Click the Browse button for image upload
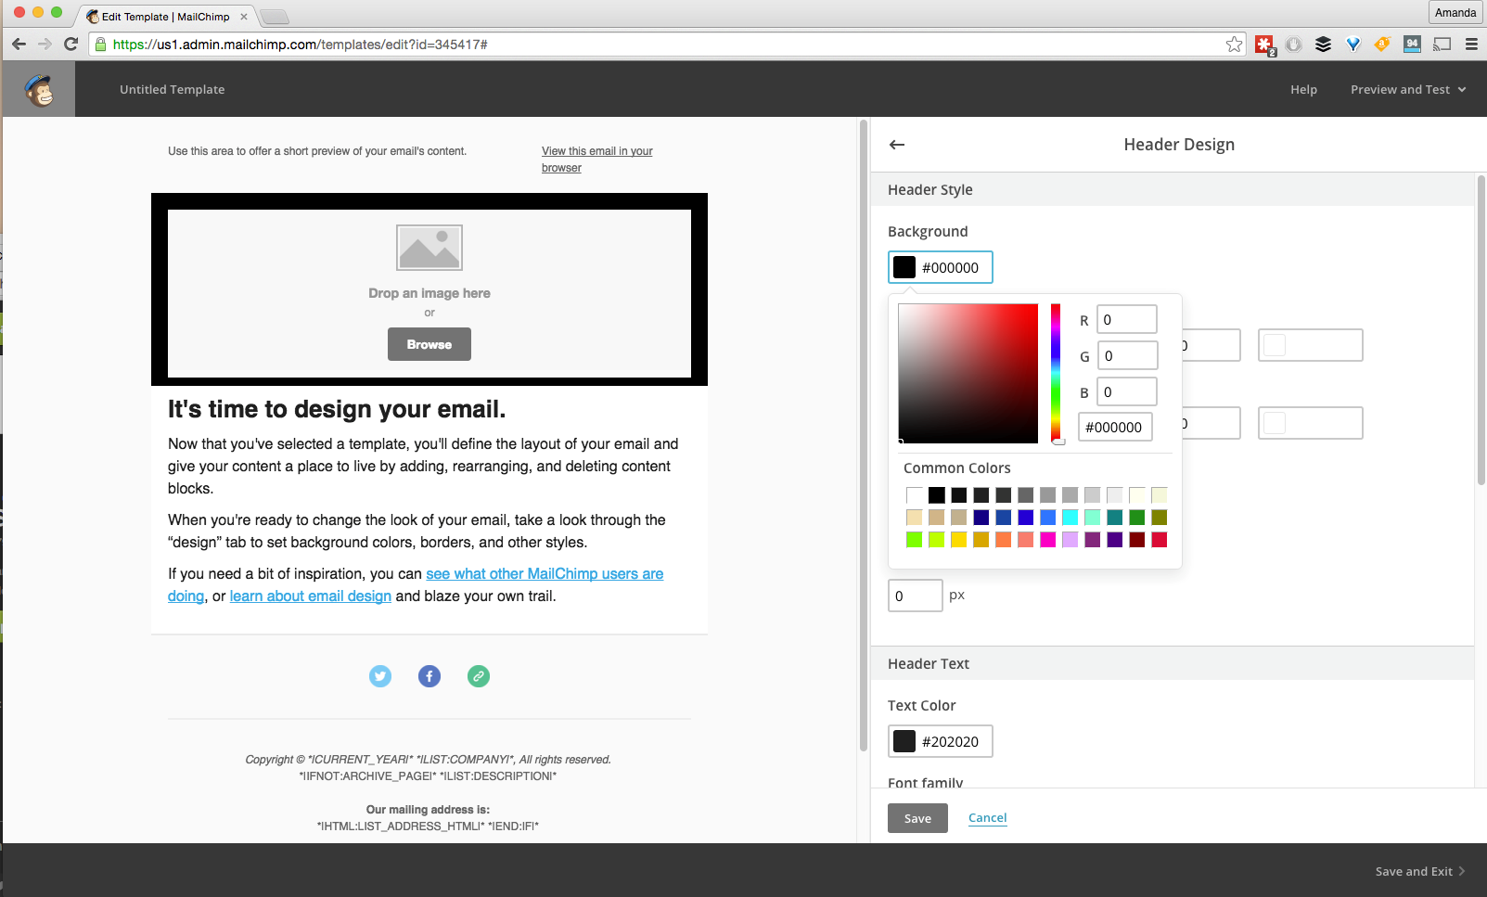This screenshot has width=1487, height=897. (x=429, y=344)
